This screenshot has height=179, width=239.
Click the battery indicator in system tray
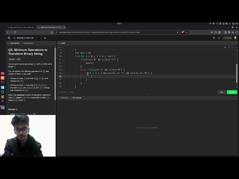pos(235,23)
